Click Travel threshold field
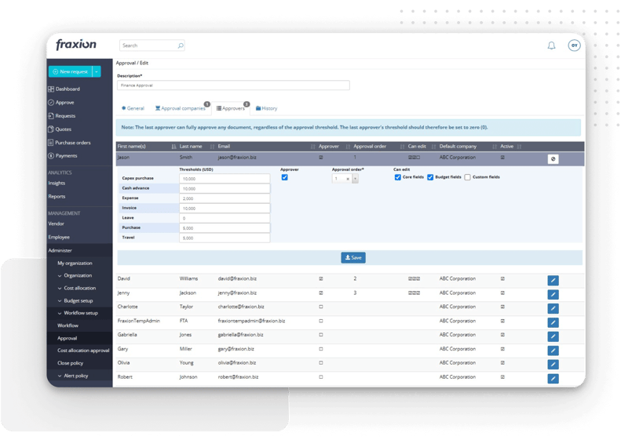Image resolution: width=632 pixels, height=447 pixels. click(x=225, y=238)
